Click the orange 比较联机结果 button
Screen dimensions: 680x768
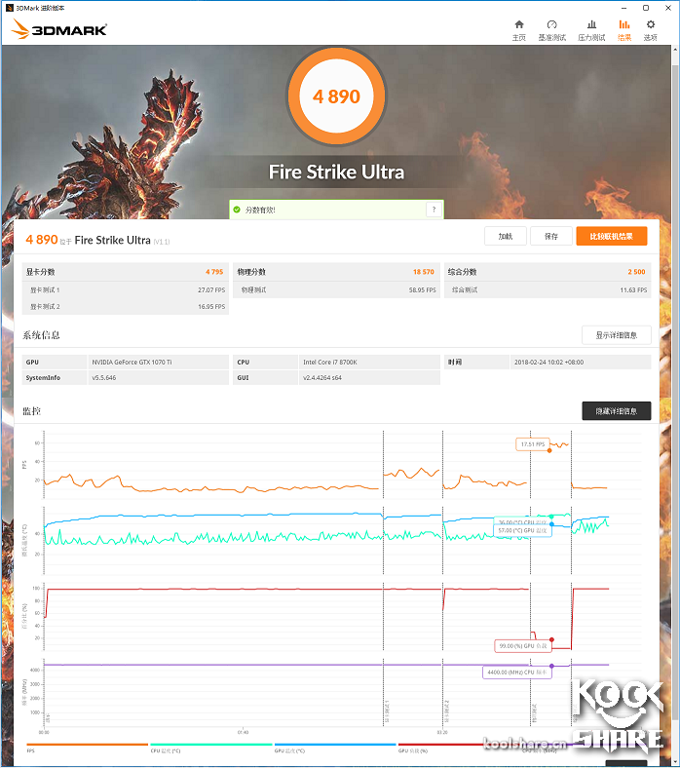[612, 236]
